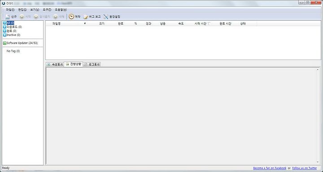Toggle sort on 시작 시간 column header
Viewport: 323px width, 172px height.
point(202,24)
